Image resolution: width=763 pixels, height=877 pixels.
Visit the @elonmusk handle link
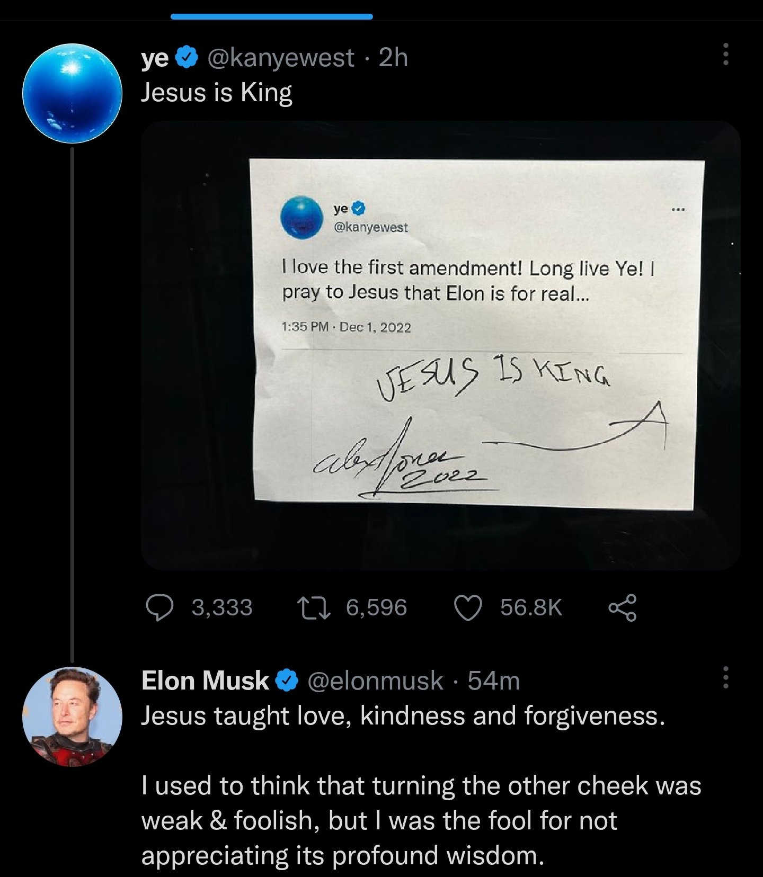coord(375,681)
